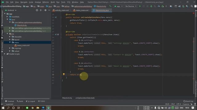The image size is (197, 110).
Task: Open the 1: Project tool window stripe
Action: 2,34
